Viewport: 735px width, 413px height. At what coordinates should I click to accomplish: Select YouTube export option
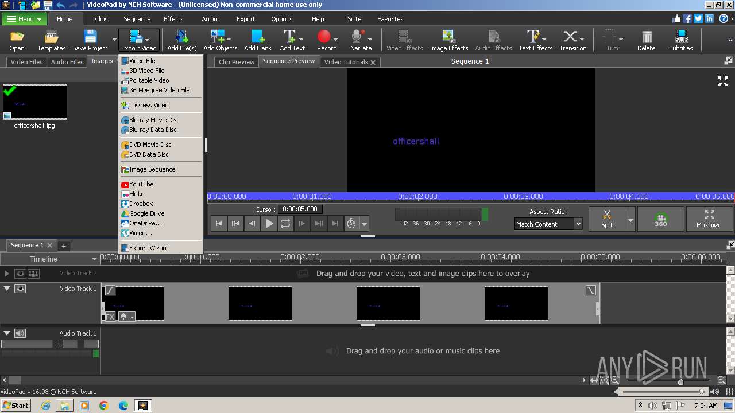coord(161,184)
